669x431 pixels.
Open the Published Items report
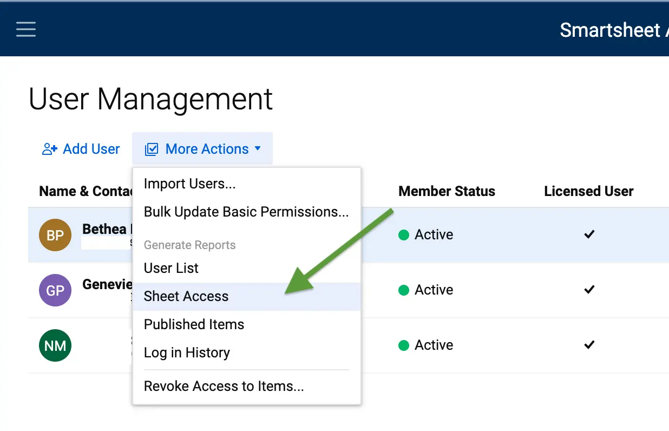(x=247, y=325)
